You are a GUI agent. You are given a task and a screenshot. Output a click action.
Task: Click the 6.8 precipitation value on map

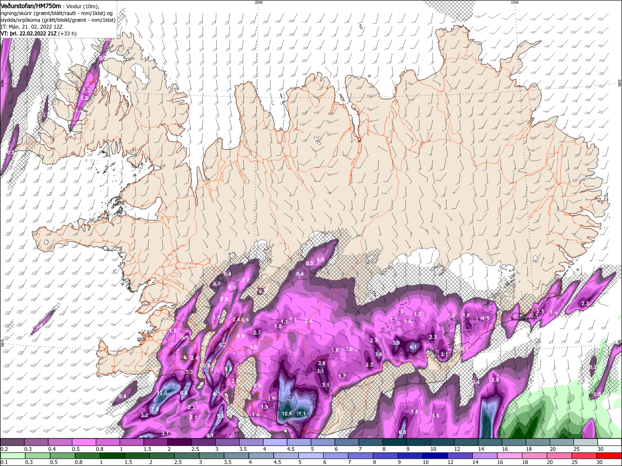click(402, 432)
